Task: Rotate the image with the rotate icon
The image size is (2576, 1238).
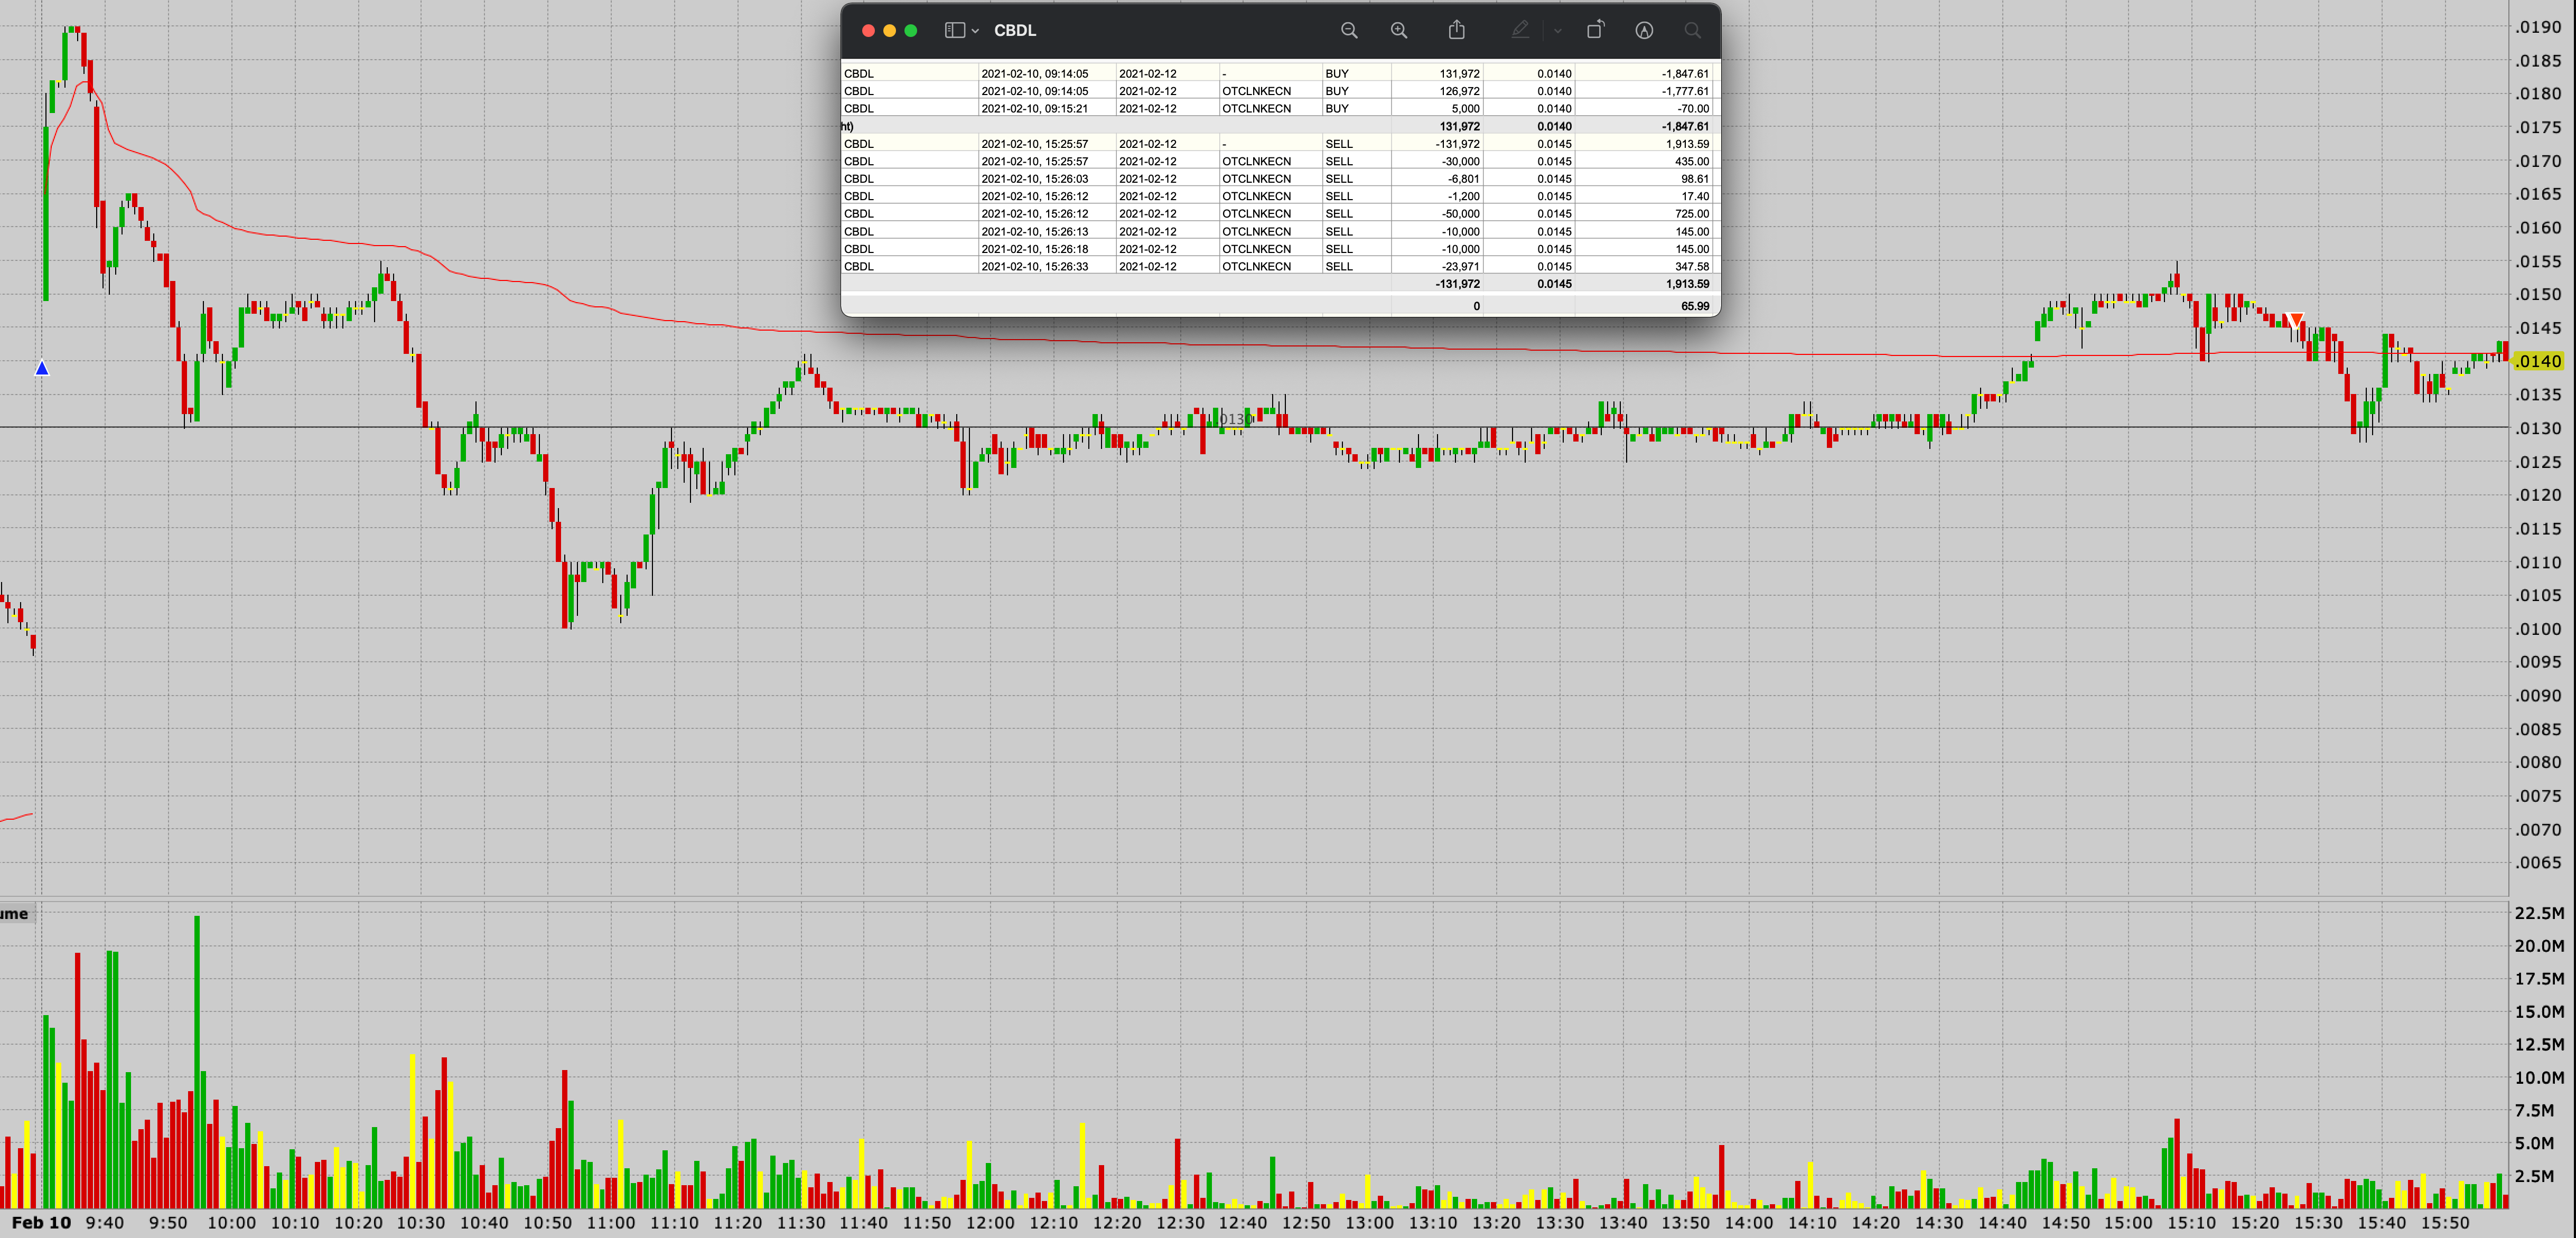Action: (x=1595, y=30)
